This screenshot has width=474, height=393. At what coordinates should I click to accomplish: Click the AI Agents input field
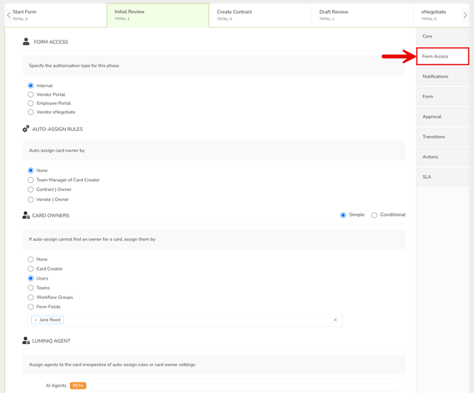coord(245,386)
